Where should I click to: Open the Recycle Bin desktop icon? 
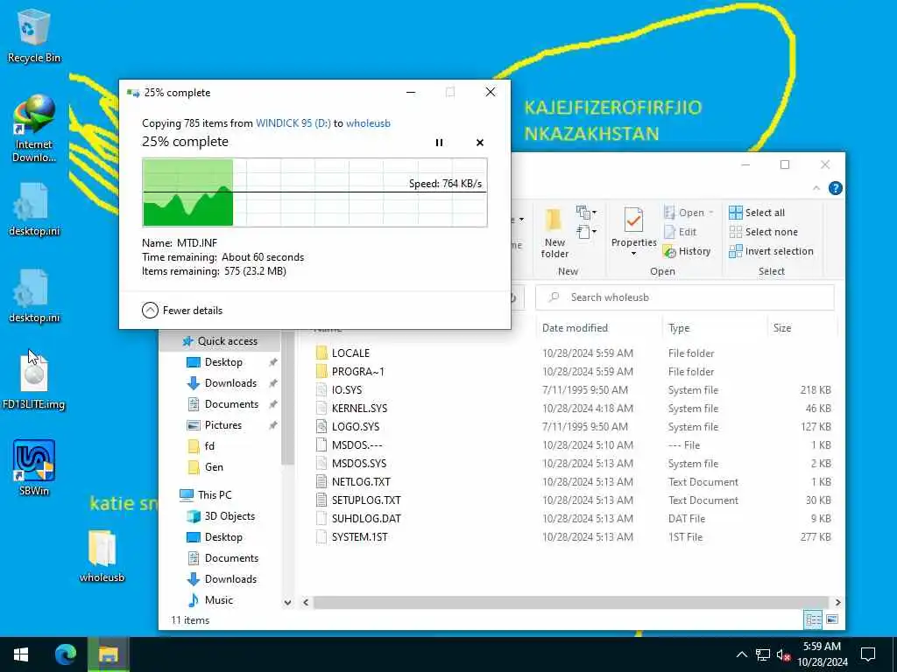34,35
